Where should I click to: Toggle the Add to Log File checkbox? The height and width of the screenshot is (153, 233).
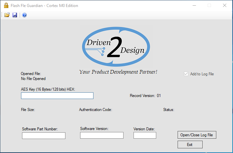click(x=186, y=74)
